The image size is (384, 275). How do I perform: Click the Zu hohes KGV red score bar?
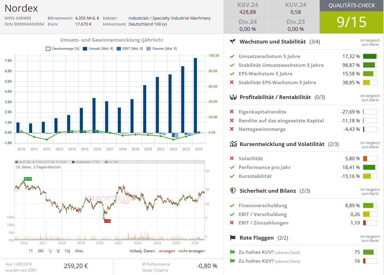click(370, 261)
